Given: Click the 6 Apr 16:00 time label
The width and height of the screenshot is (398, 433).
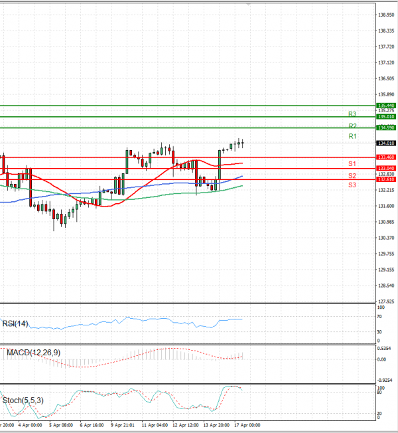Looking at the screenshot, I should point(92,425).
